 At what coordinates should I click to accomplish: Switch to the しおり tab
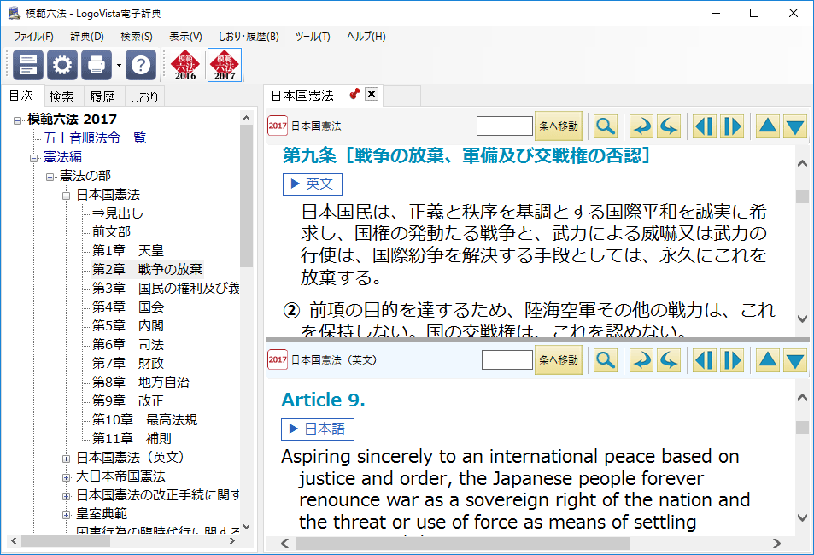(x=144, y=96)
